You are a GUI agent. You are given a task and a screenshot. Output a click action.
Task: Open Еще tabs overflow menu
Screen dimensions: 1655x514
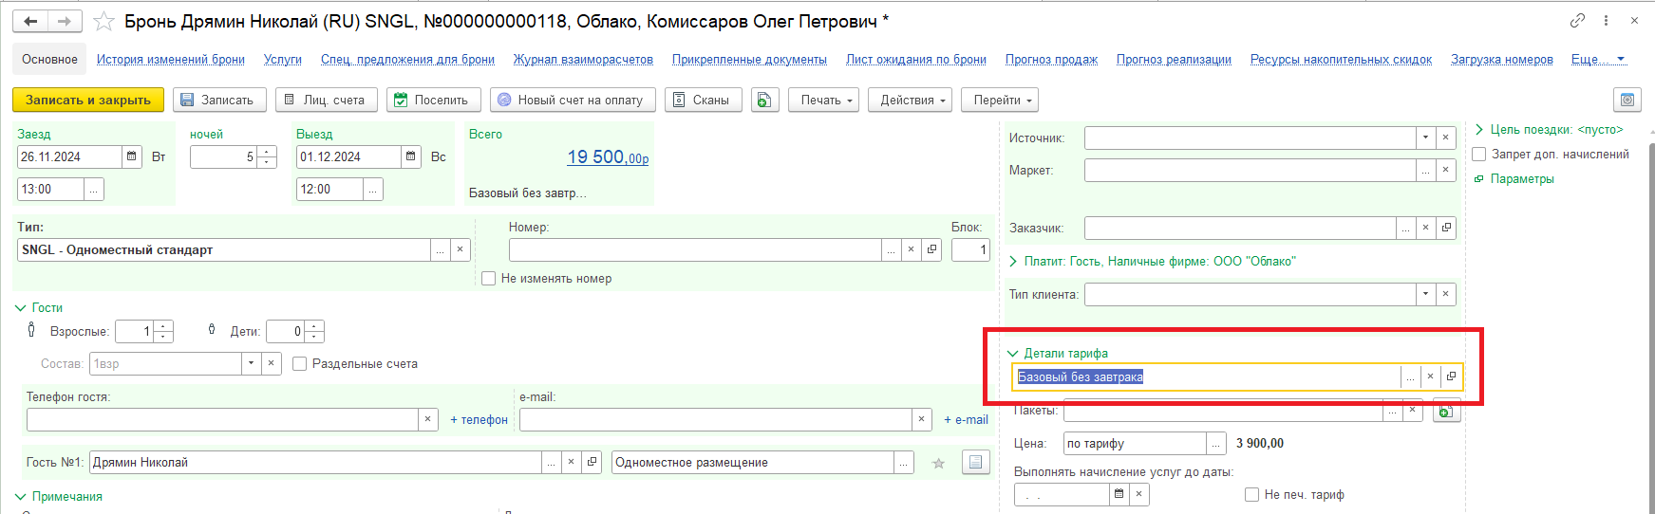click(1598, 59)
